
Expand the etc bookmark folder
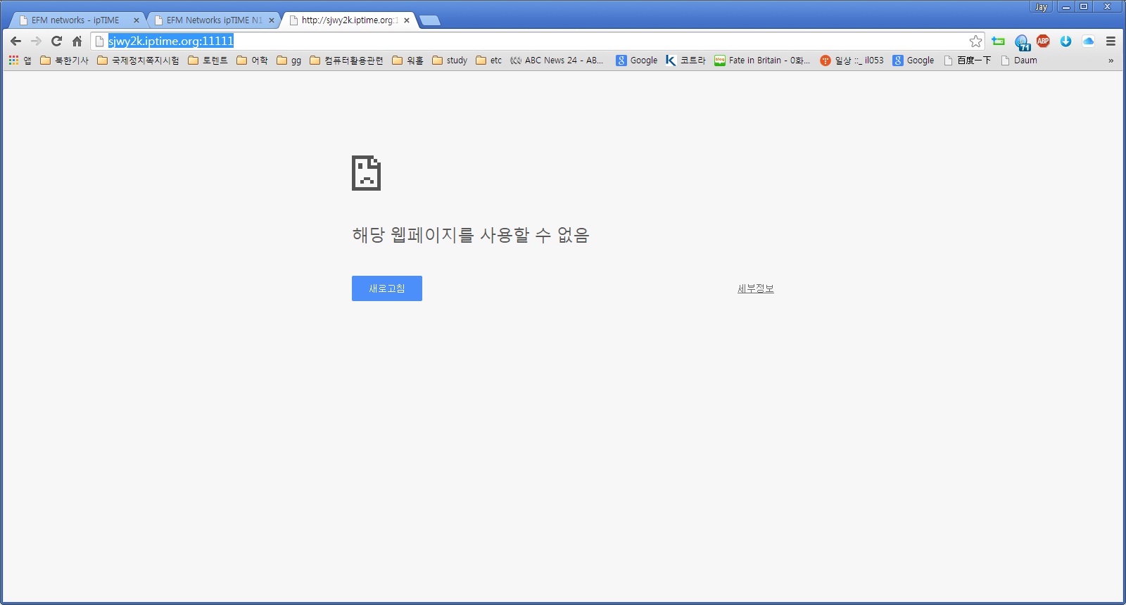click(489, 60)
